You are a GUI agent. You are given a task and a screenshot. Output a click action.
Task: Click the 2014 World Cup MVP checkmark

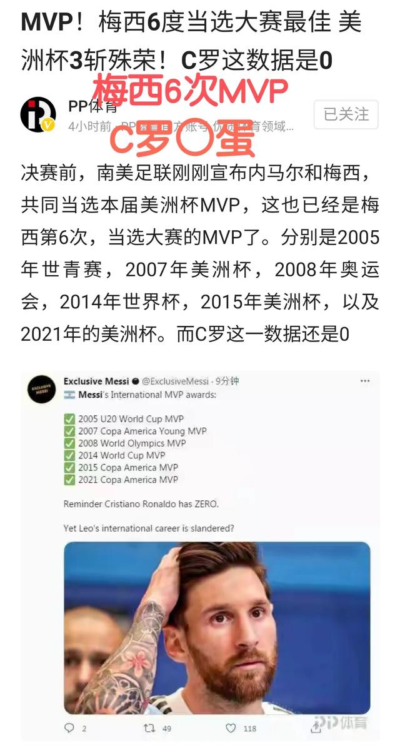pyautogui.click(x=69, y=455)
